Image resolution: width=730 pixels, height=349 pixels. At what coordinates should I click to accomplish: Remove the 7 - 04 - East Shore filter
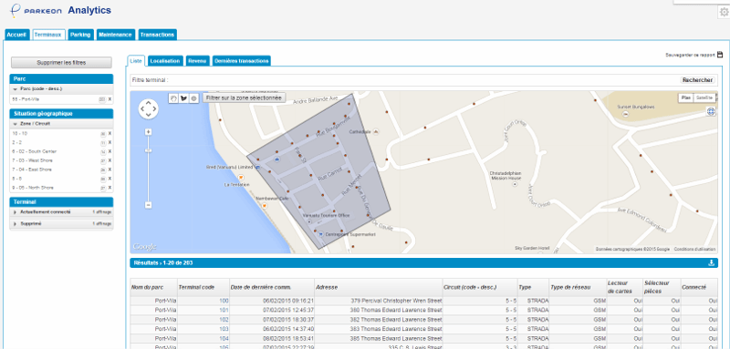pyautogui.click(x=109, y=169)
